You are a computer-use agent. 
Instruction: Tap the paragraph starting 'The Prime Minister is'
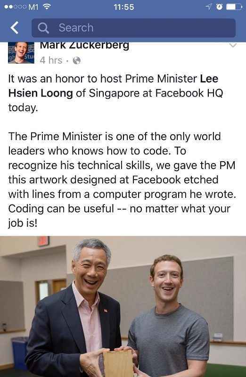tap(122, 180)
